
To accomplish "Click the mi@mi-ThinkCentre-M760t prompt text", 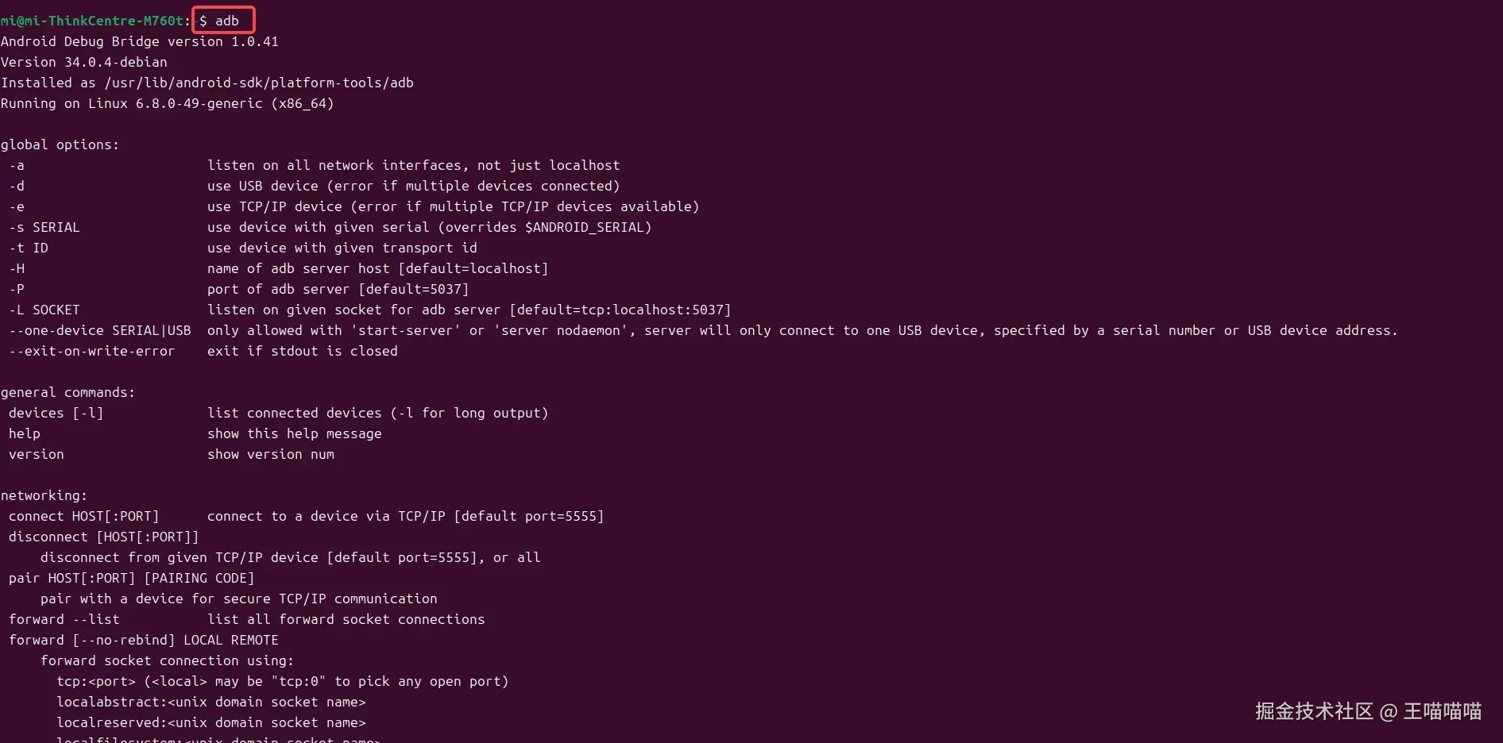I will [x=92, y=21].
